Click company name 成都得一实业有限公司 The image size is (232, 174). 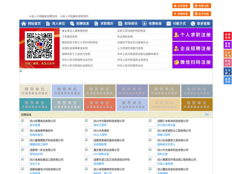coord(43,150)
